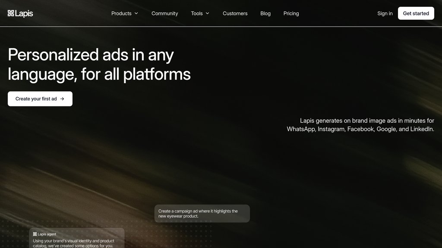Expand the chevron beside Products

(x=136, y=13)
